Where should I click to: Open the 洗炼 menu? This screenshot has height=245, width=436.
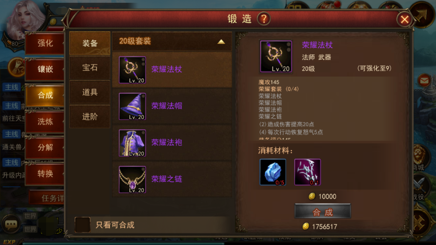45,122
